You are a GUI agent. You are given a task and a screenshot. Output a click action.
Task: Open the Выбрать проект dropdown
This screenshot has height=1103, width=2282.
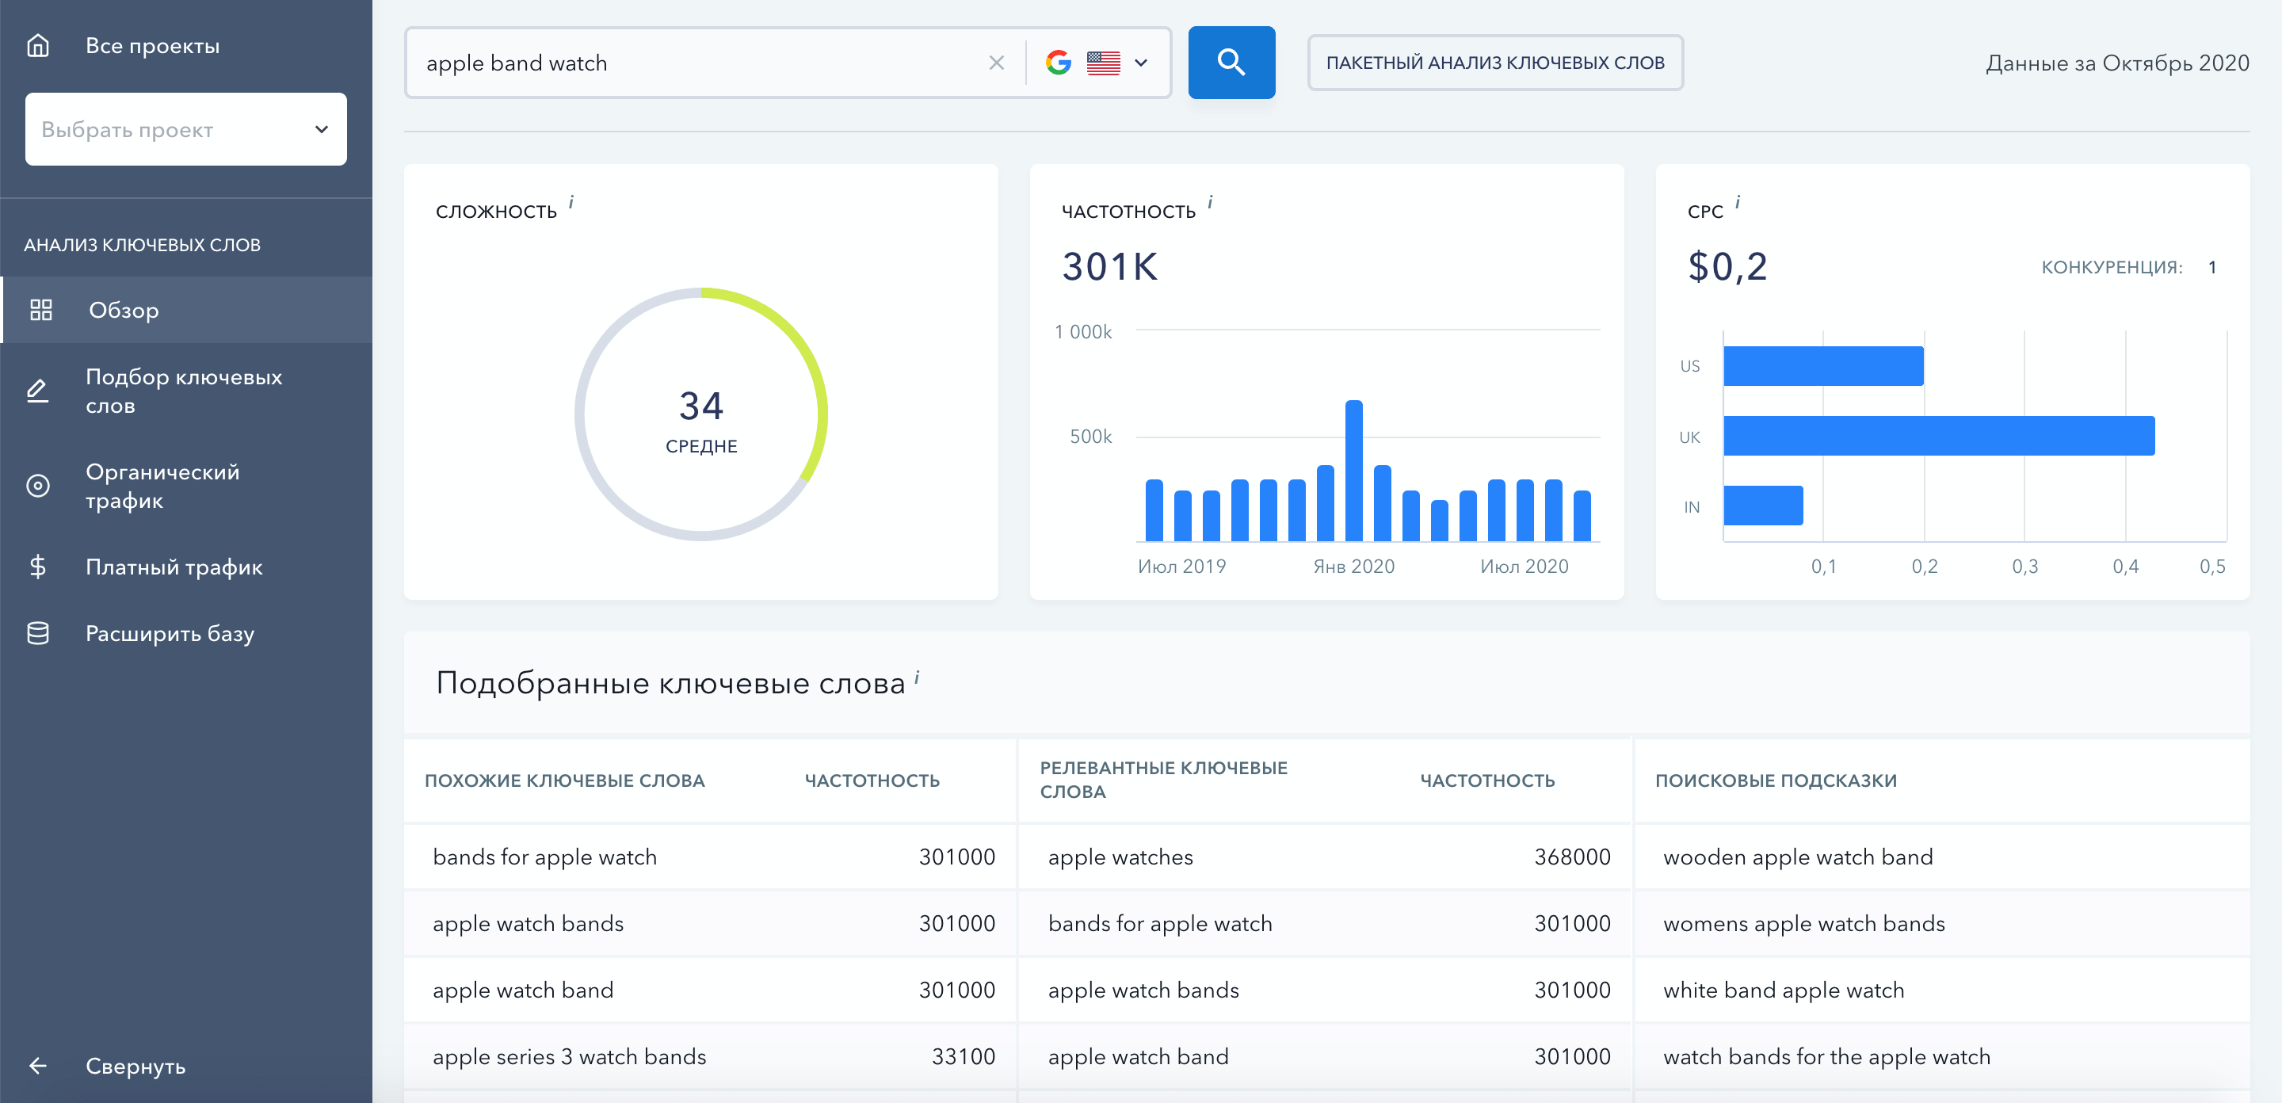186,129
